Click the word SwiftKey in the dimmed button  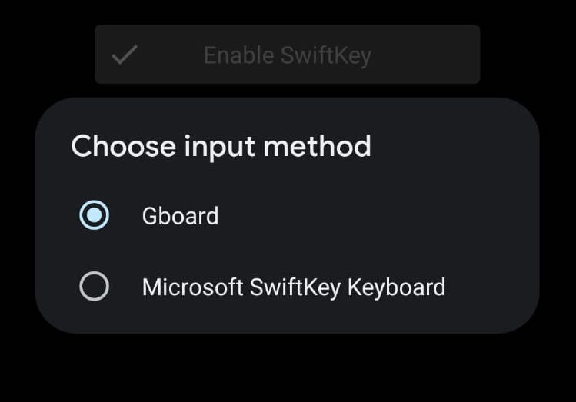pos(325,55)
